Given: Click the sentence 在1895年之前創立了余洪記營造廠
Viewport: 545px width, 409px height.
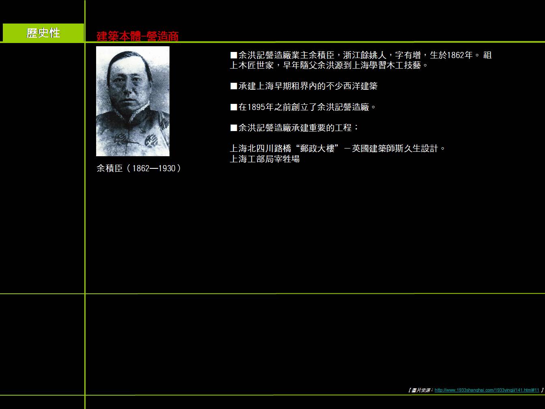Looking at the screenshot, I should [x=307, y=107].
